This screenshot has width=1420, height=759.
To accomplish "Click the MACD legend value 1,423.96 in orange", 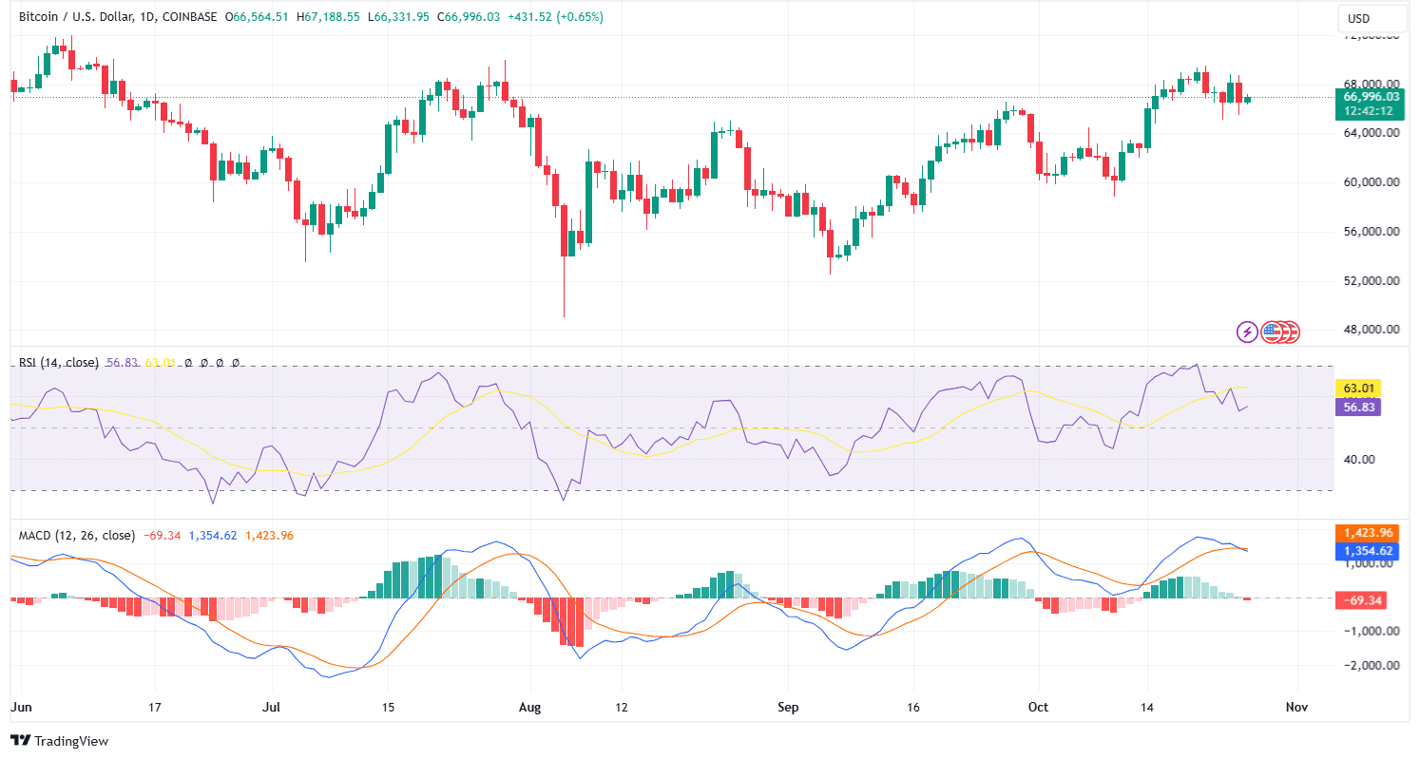I will [269, 536].
